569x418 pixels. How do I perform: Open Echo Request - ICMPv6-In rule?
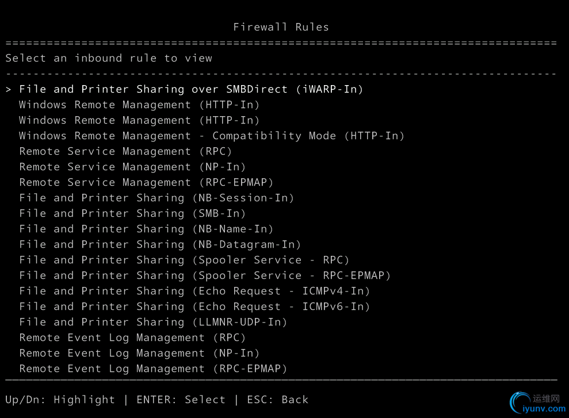click(194, 306)
